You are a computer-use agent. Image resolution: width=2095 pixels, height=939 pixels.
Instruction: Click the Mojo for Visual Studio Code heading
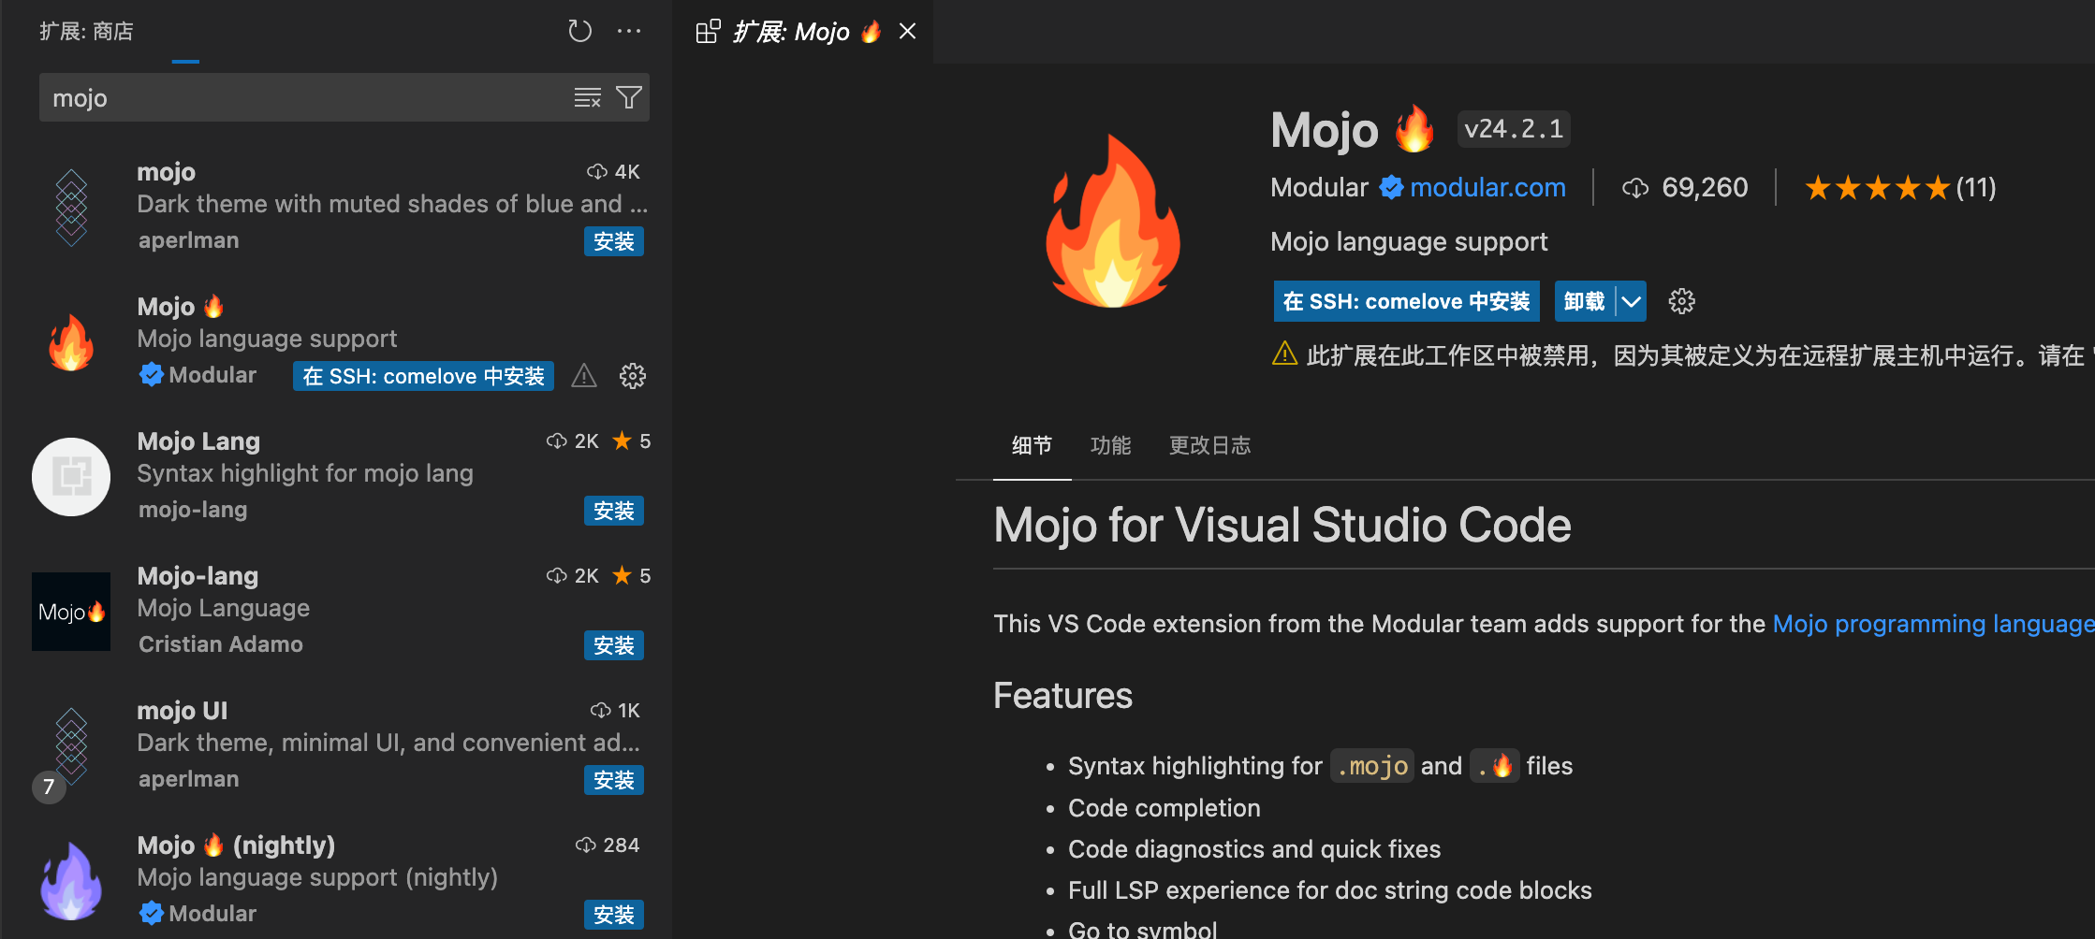pyautogui.click(x=1282, y=525)
